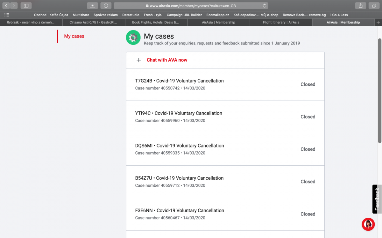The width and height of the screenshot is (382, 238).
Task: Reload the page using the refresh icon
Action: click(x=264, y=6)
